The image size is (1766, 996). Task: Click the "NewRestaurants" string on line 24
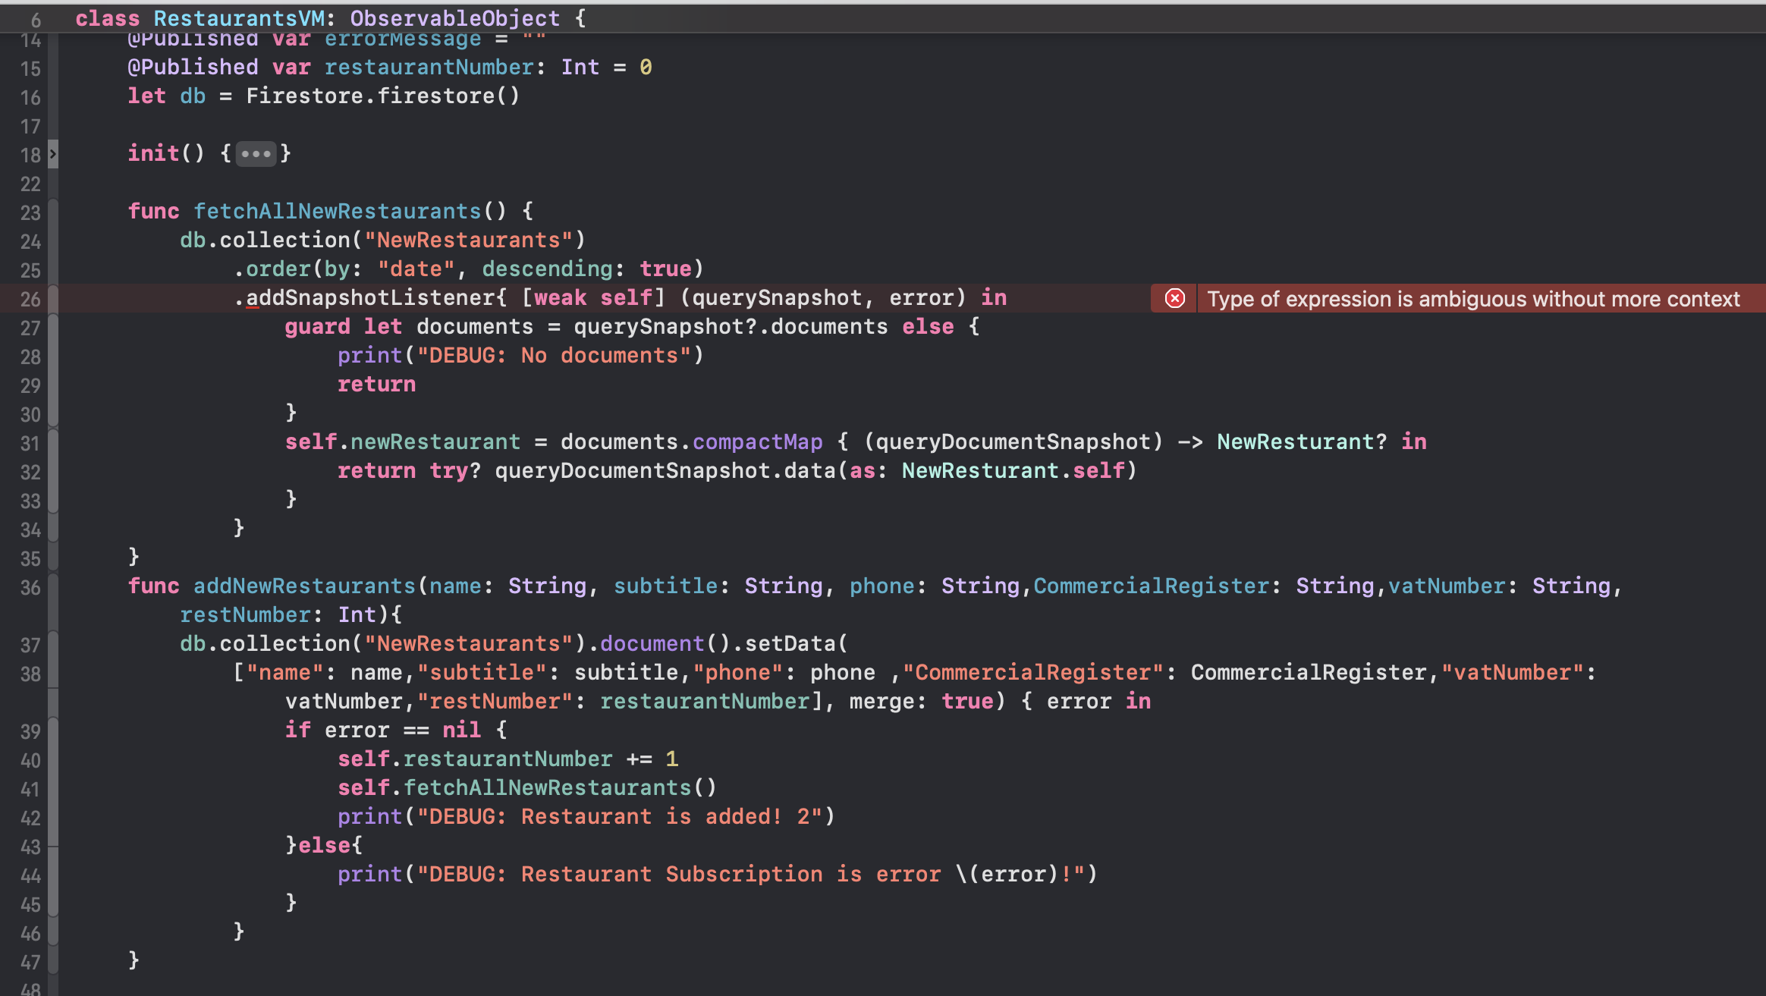(x=468, y=240)
